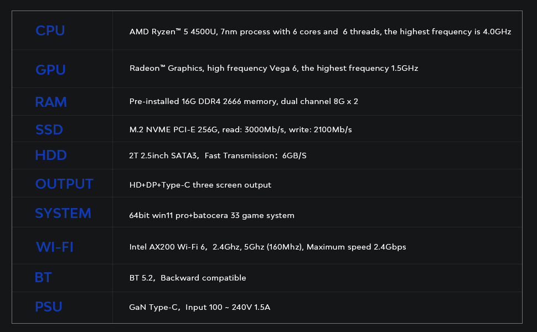Click the Radeon Graphics Vega 6 text

click(273, 69)
